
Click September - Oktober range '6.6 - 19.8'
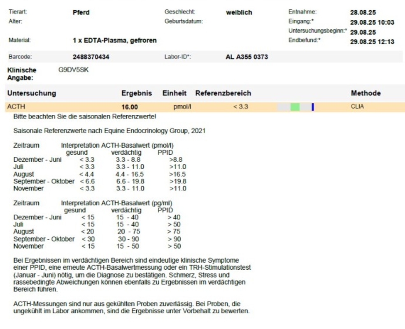(130, 181)
